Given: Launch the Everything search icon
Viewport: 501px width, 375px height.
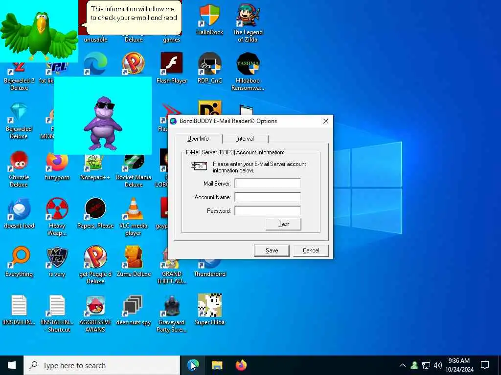Looking at the screenshot, I should coord(19,262).
